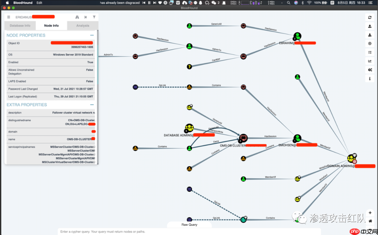Image resolution: width=378 pixels, height=235 pixels.
Task: Switch to the Analysis tab
Action: 83,26
